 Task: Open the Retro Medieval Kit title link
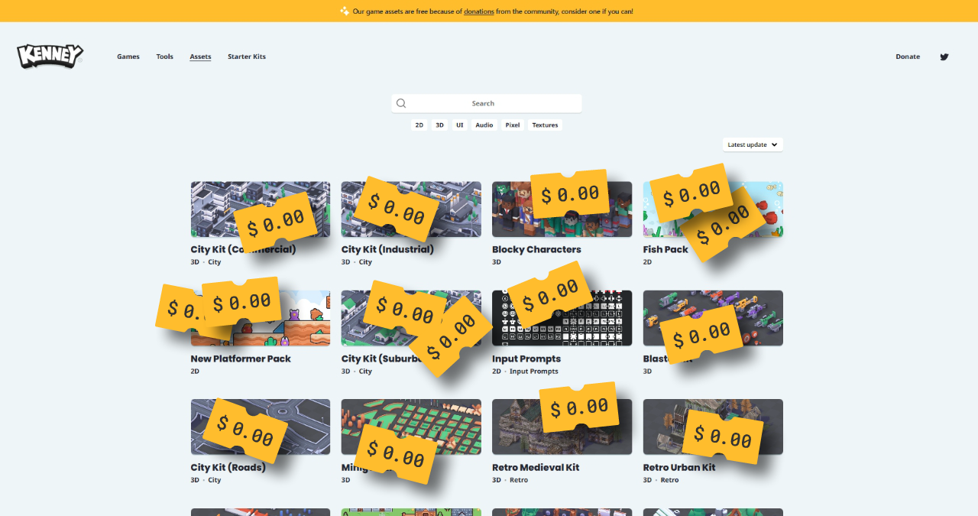536,467
